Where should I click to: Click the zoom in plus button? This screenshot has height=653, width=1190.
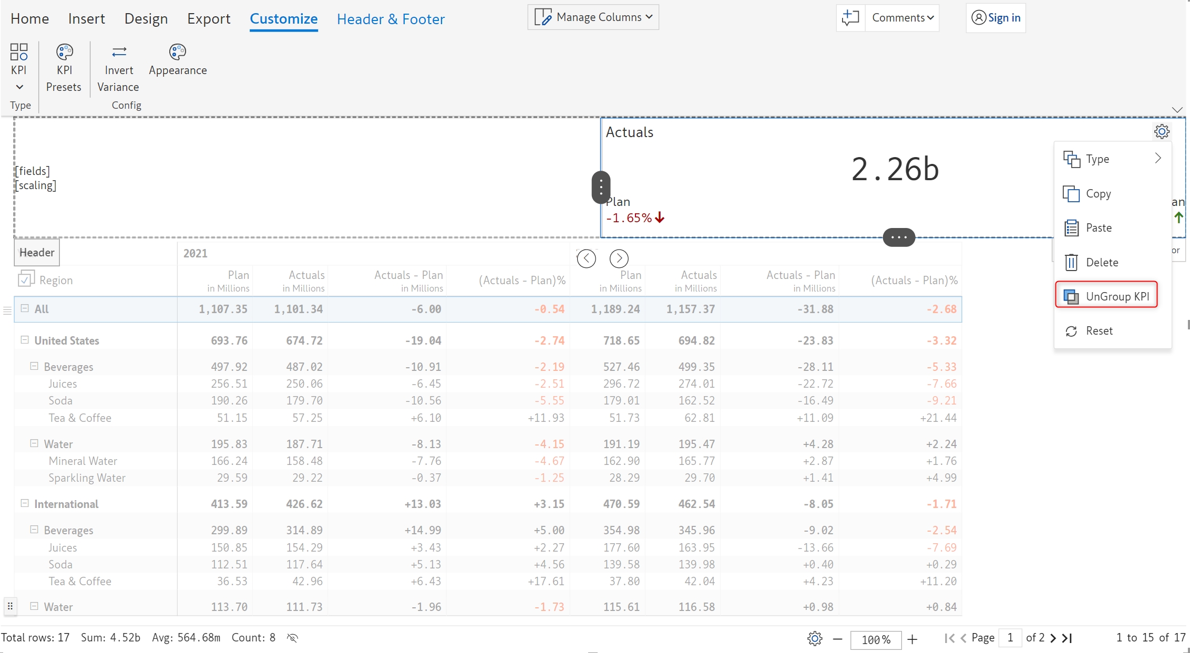(912, 639)
